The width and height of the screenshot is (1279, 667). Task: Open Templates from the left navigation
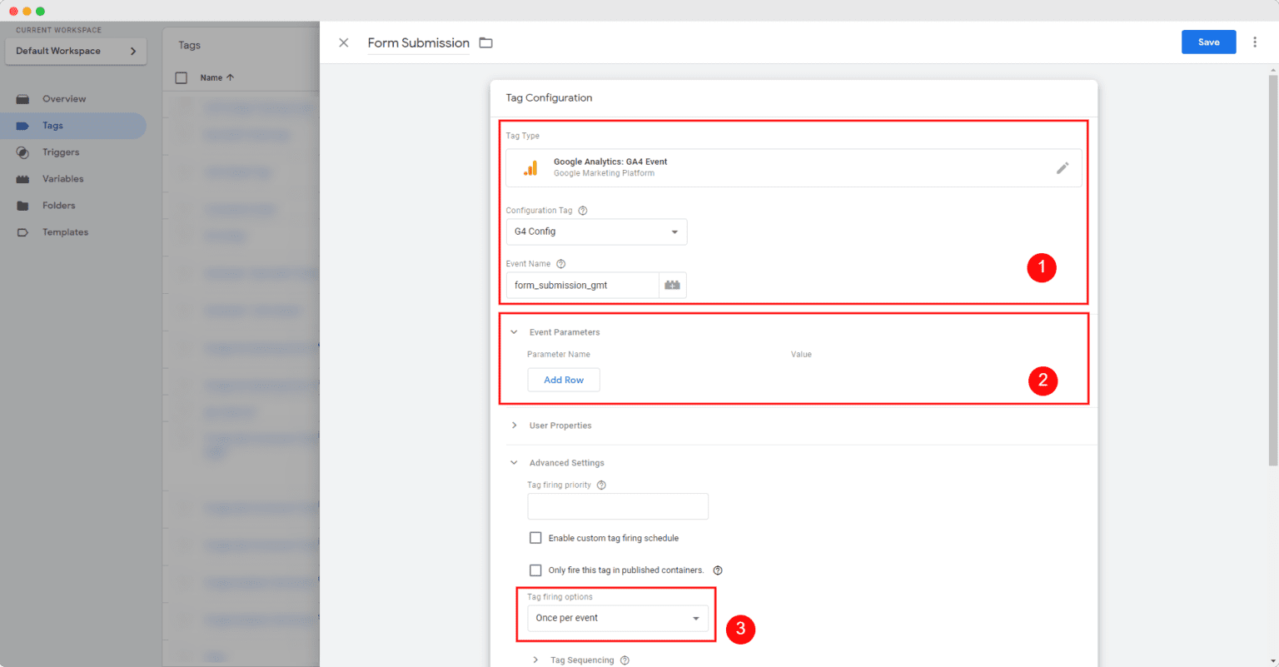[x=67, y=231]
